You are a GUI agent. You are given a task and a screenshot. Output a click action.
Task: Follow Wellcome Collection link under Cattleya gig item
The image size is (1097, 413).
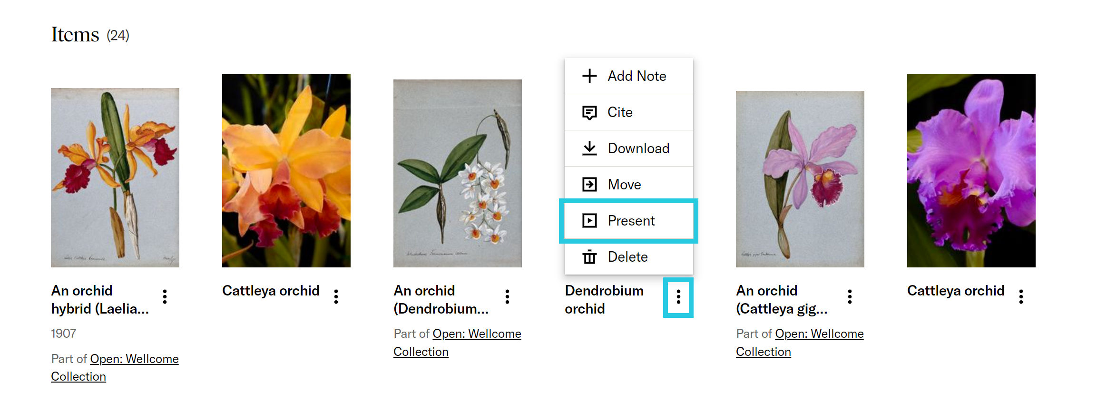pyautogui.click(x=800, y=343)
